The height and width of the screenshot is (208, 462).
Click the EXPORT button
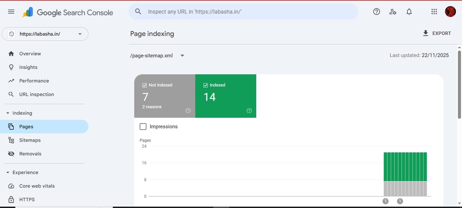tap(437, 33)
